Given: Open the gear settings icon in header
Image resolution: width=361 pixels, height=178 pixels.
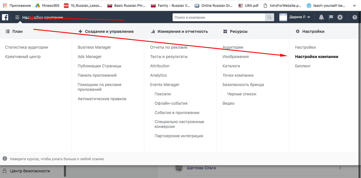Looking at the screenshot, I should tap(340, 17).
